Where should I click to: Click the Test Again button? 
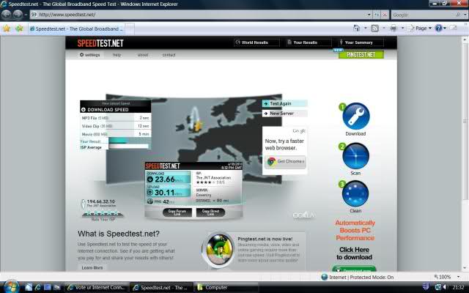coord(284,103)
